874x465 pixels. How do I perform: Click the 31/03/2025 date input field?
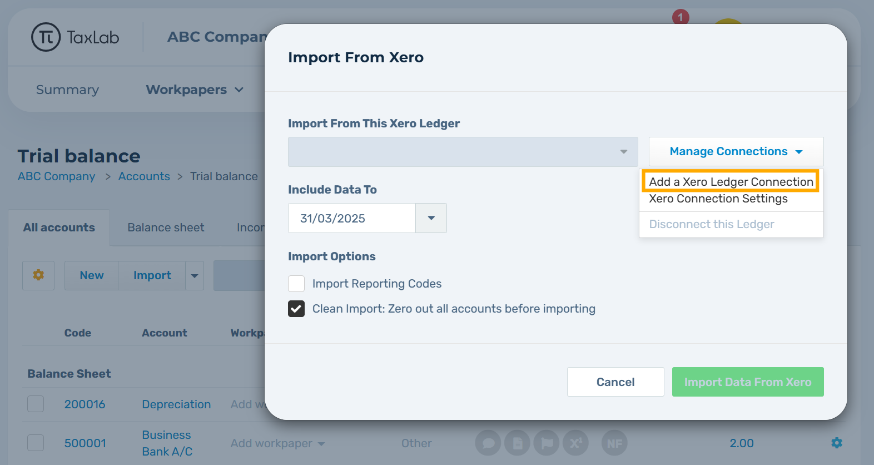tap(352, 218)
